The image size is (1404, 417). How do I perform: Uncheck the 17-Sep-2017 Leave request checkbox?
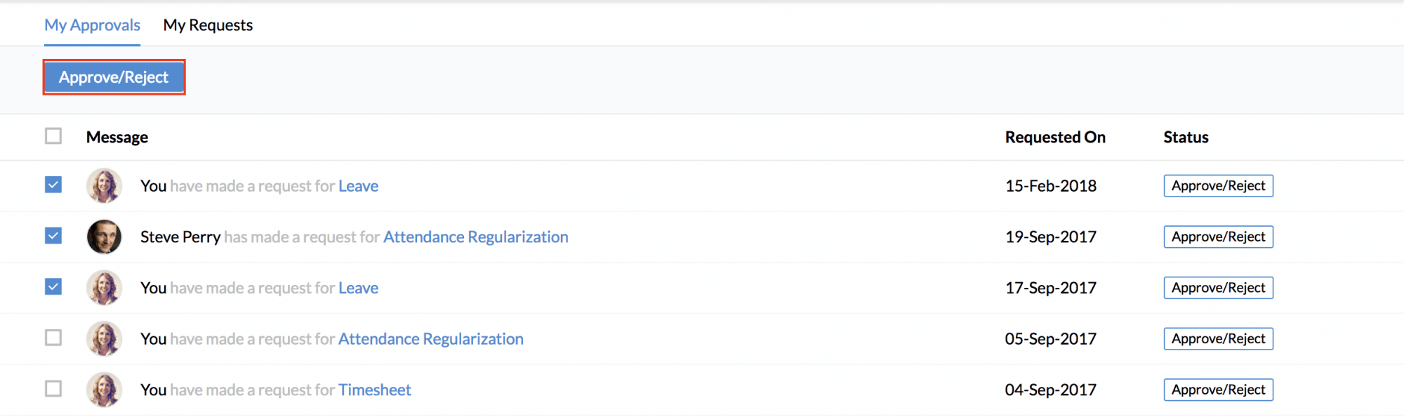tap(53, 286)
